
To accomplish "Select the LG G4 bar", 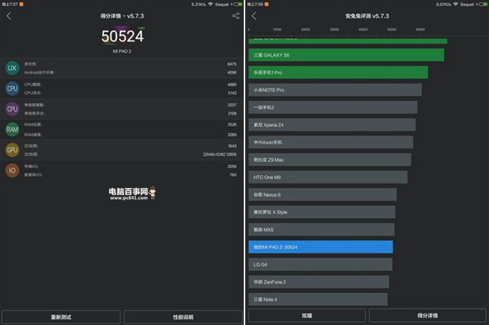I will pyautogui.click(x=320, y=265).
